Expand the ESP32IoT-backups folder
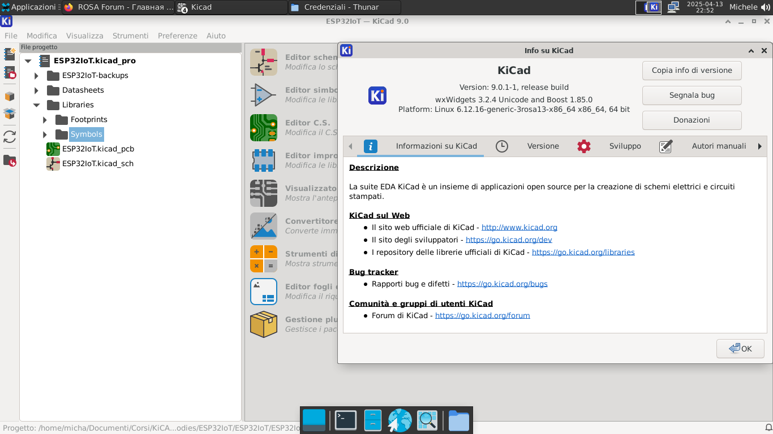Viewport: 773px width, 434px height. [x=36, y=76]
